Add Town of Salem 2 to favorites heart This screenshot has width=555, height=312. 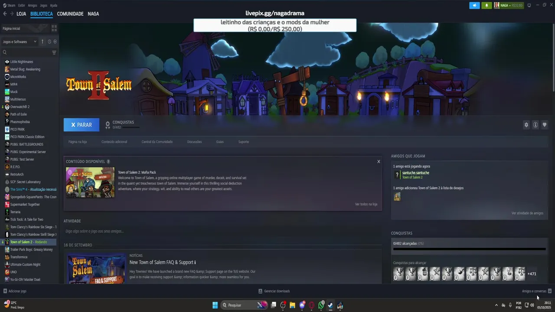point(545,125)
